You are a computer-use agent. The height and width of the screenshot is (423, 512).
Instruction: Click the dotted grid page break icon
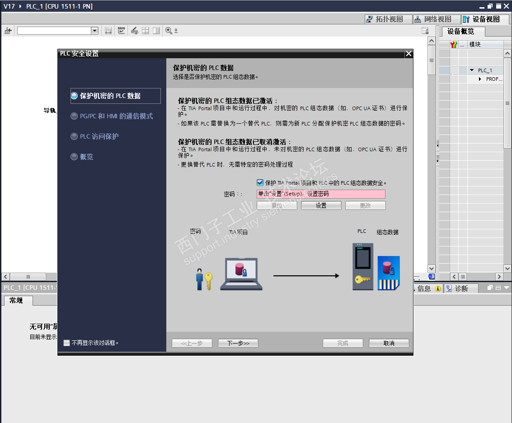pos(146,31)
